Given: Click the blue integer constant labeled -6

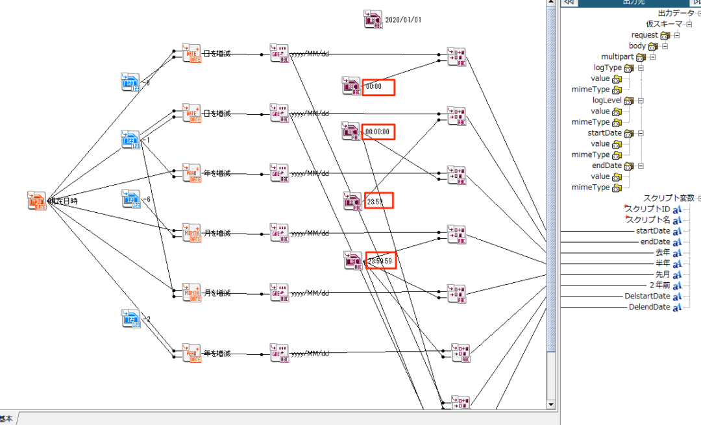Looking at the screenshot, I should tap(132, 199).
